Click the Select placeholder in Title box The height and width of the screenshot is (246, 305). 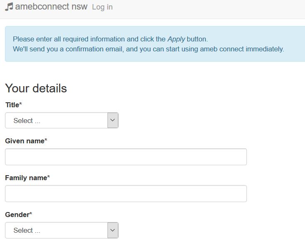point(27,121)
